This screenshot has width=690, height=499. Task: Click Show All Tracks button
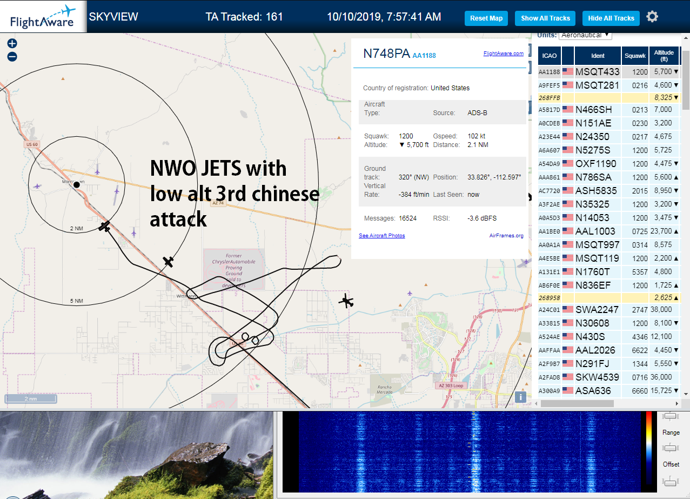(545, 18)
